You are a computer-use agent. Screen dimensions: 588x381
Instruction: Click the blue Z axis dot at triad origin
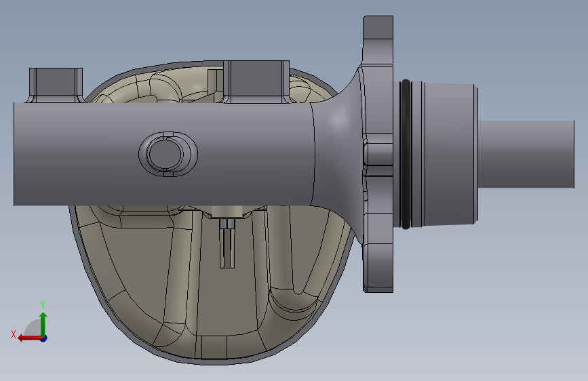pyautogui.click(x=44, y=338)
